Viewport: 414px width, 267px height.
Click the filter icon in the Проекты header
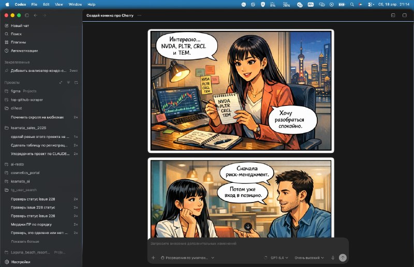pyautogui.click(x=68, y=82)
